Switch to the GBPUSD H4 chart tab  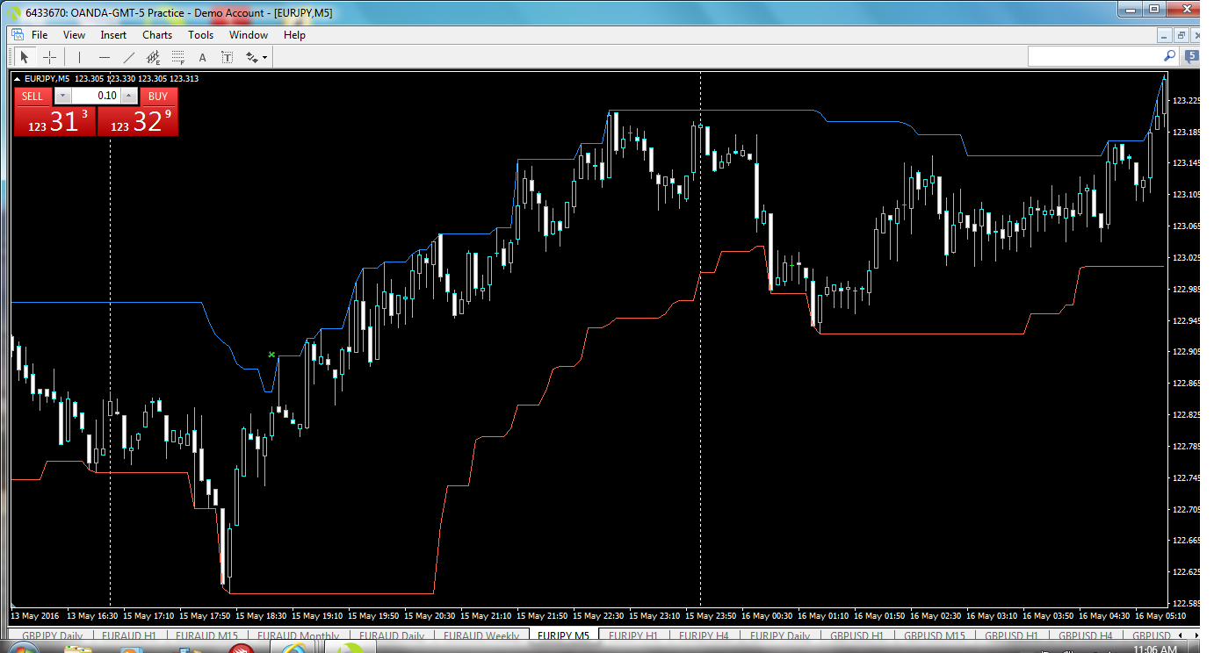pyautogui.click(x=1085, y=635)
